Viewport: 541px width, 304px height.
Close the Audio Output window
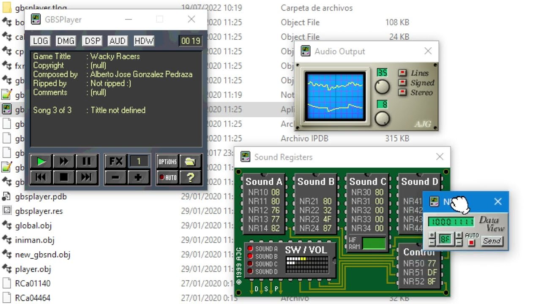pos(428,51)
